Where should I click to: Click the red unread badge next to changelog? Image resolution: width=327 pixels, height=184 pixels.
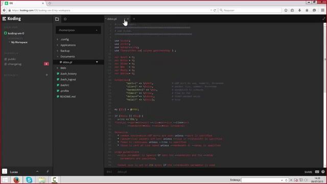coord(46,64)
